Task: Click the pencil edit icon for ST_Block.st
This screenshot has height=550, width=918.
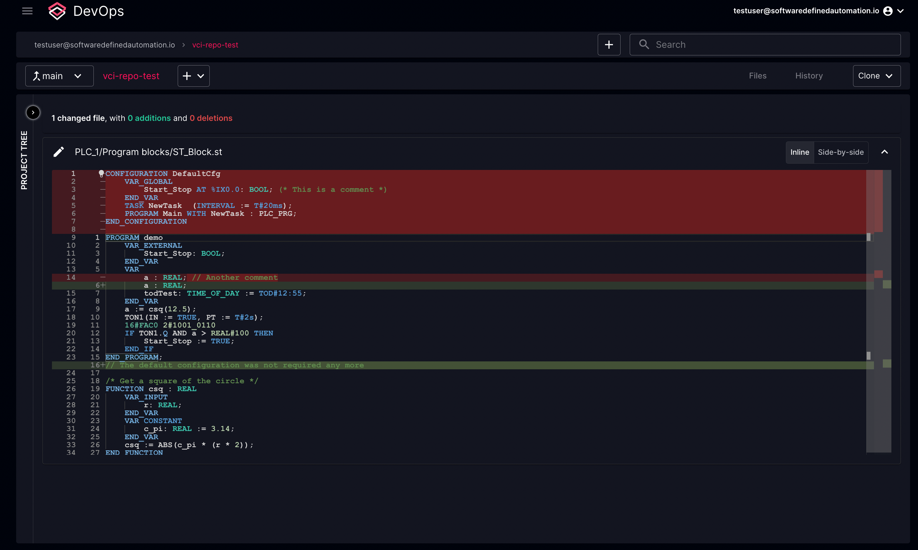Action: 59,152
